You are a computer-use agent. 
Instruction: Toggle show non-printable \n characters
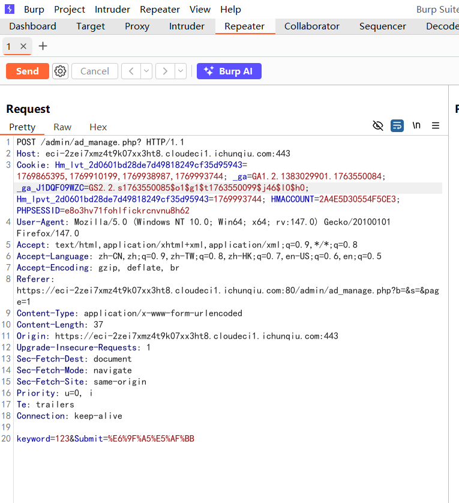(x=416, y=125)
